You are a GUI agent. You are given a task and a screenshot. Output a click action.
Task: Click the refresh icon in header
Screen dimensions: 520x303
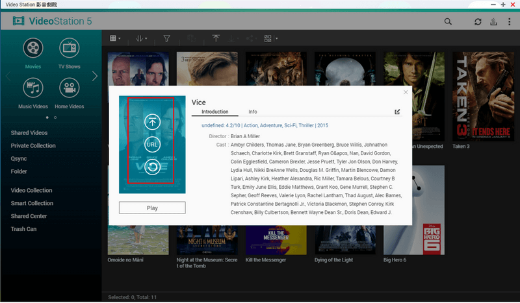click(x=478, y=21)
